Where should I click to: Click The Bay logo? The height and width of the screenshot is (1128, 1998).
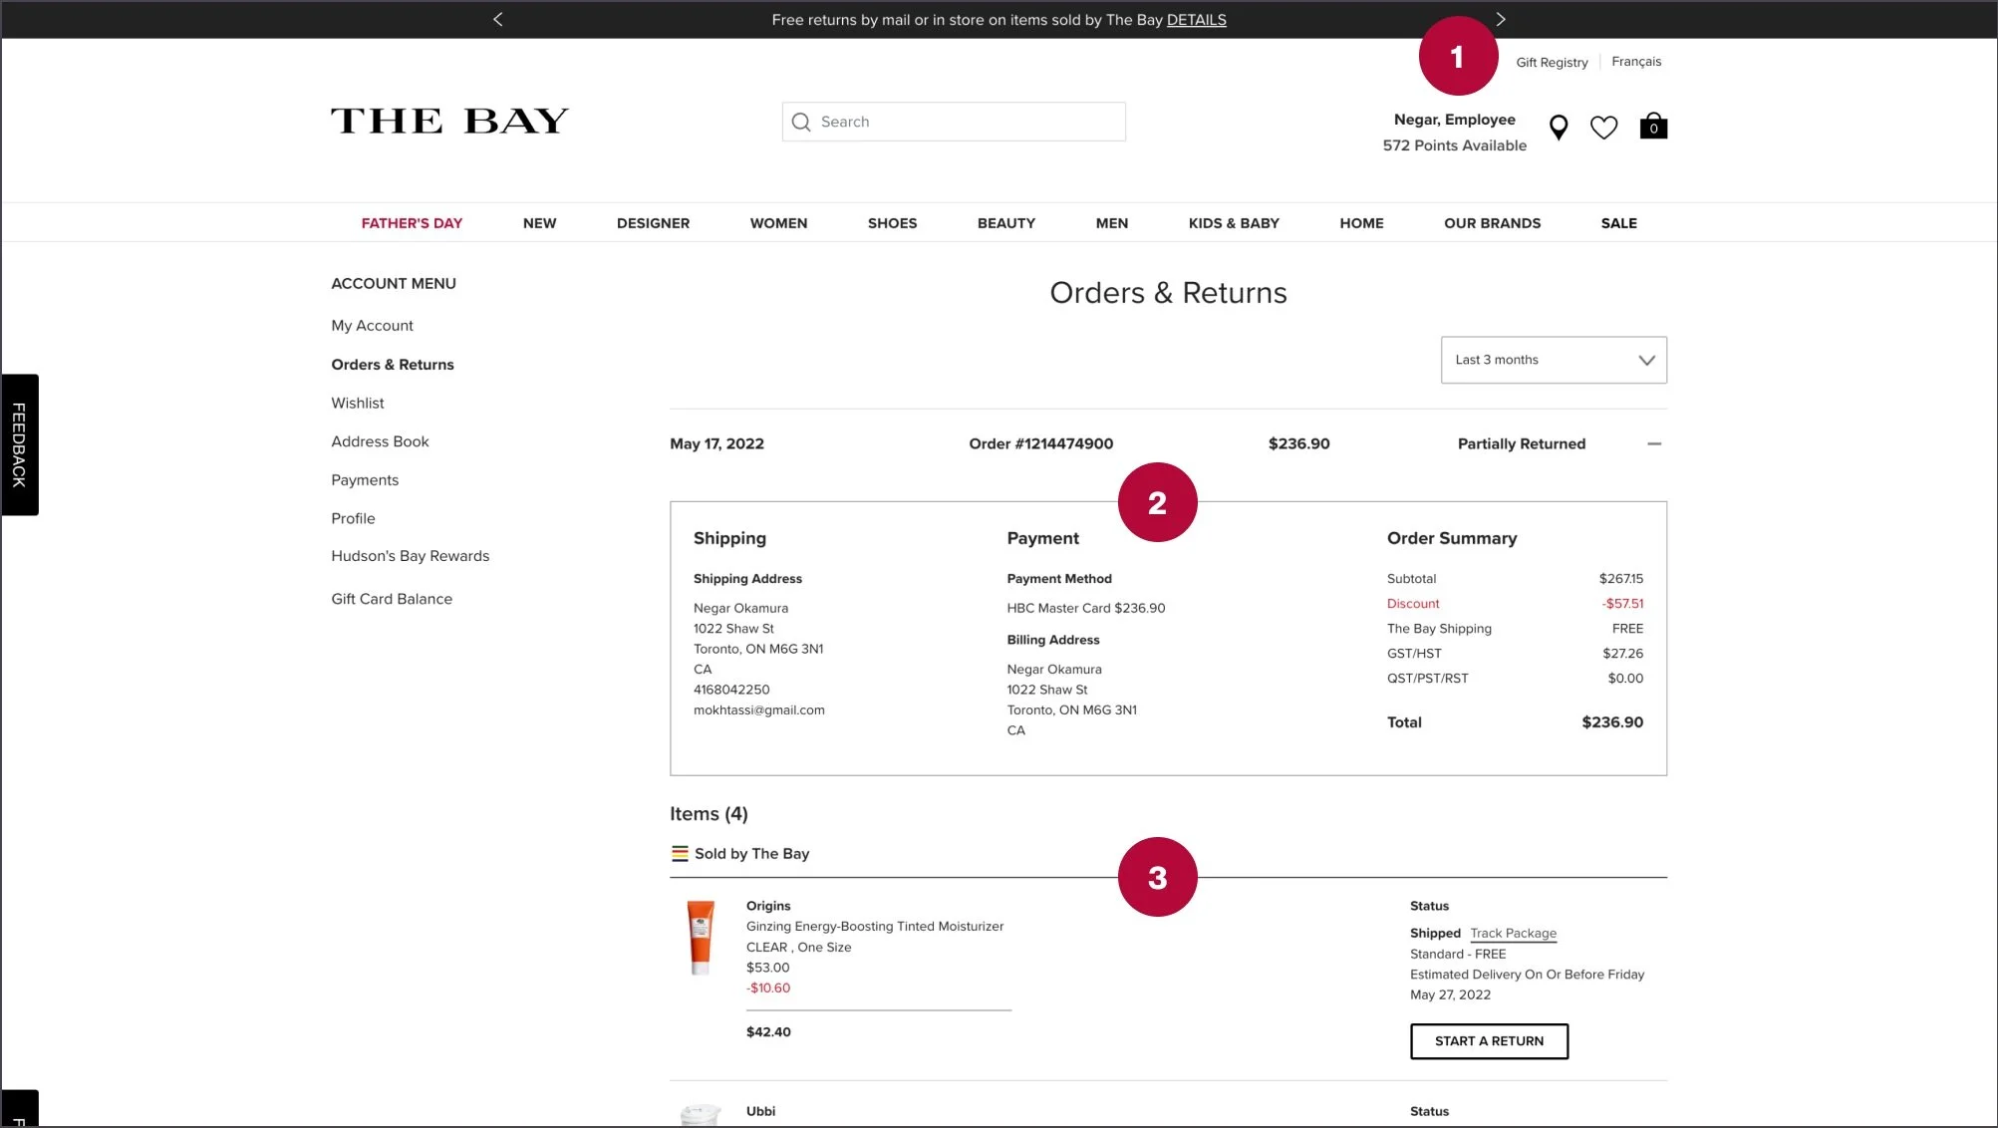(449, 122)
